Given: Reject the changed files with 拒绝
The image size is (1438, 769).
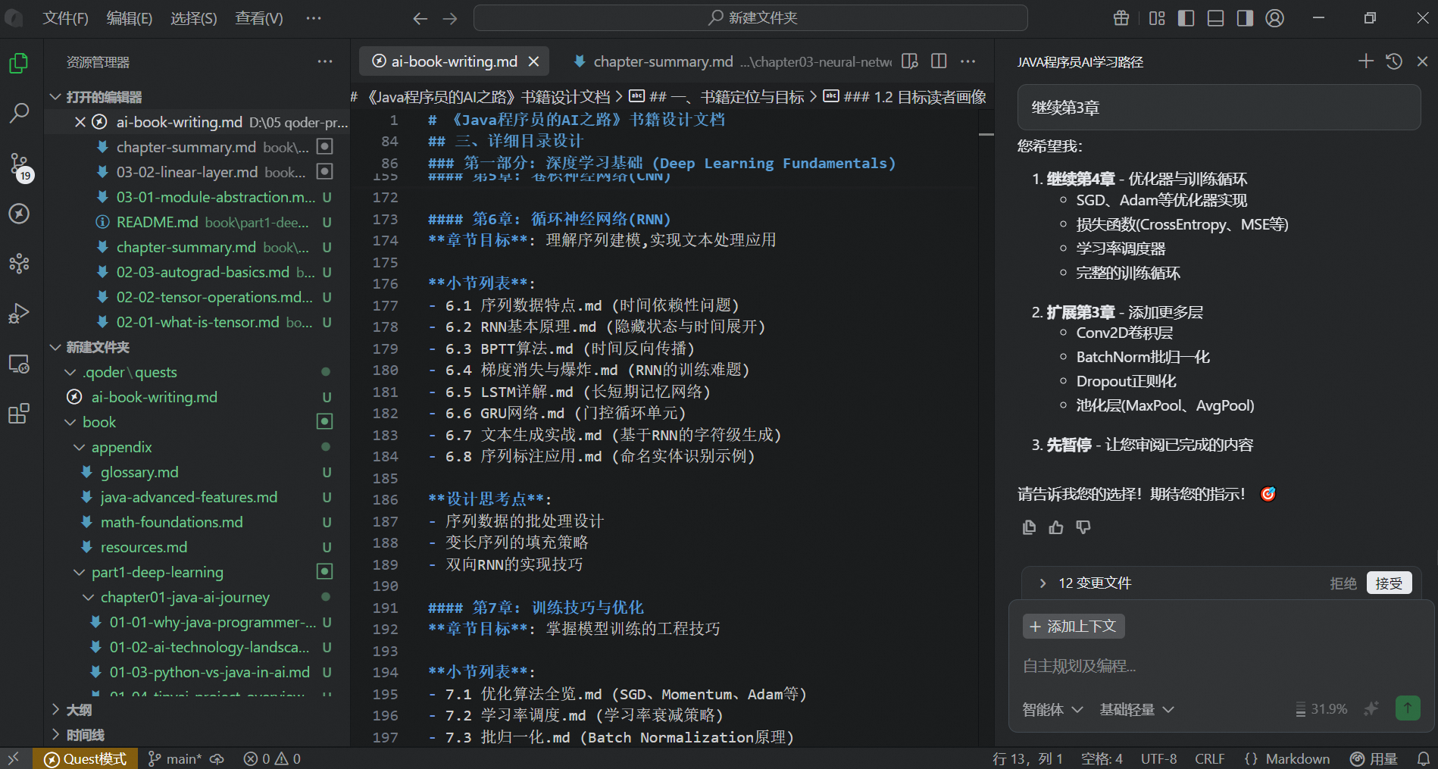Looking at the screenshot, I should pyautogui.click(x=1343, y=583).
